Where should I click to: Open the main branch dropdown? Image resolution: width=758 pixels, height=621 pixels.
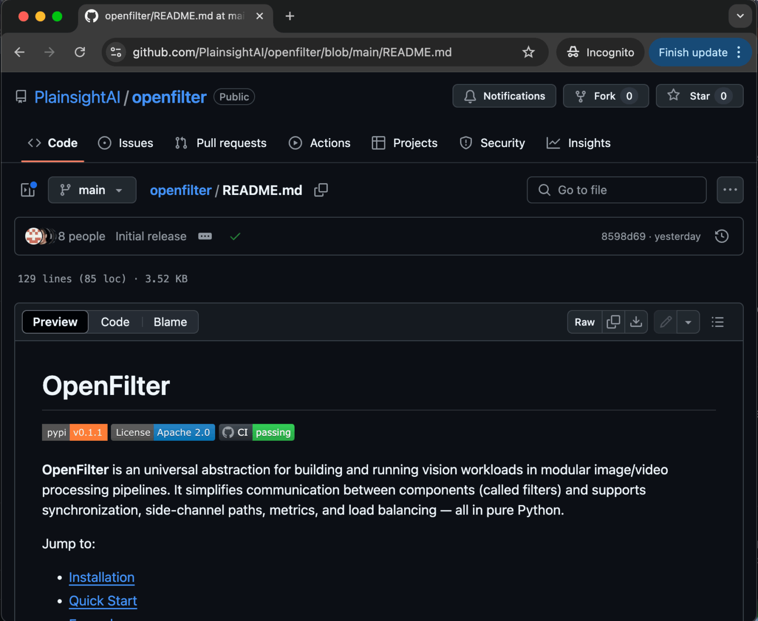click(92, 190)
